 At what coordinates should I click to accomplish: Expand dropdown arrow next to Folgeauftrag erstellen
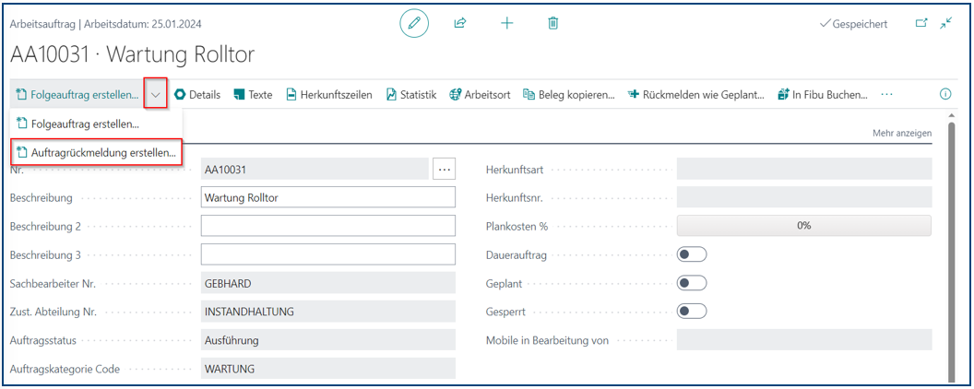[x=155, y=94]
